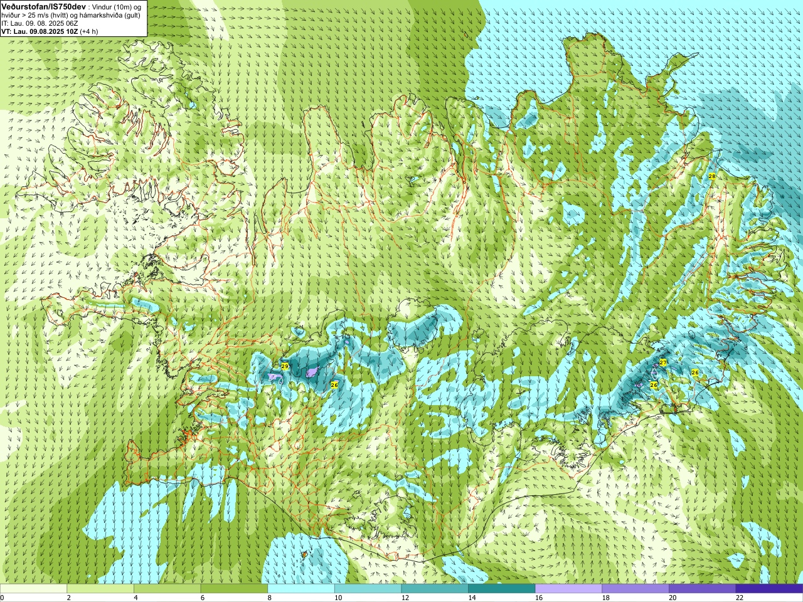Click the 'VT: Lau. 09.08.2025 10Z' line
The image size is (803, 602).
point(40,31)
